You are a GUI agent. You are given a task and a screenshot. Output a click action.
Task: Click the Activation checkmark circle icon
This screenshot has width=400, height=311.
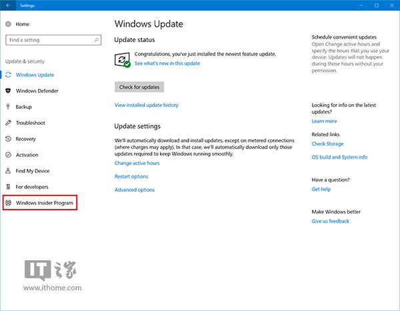[8, 155]
